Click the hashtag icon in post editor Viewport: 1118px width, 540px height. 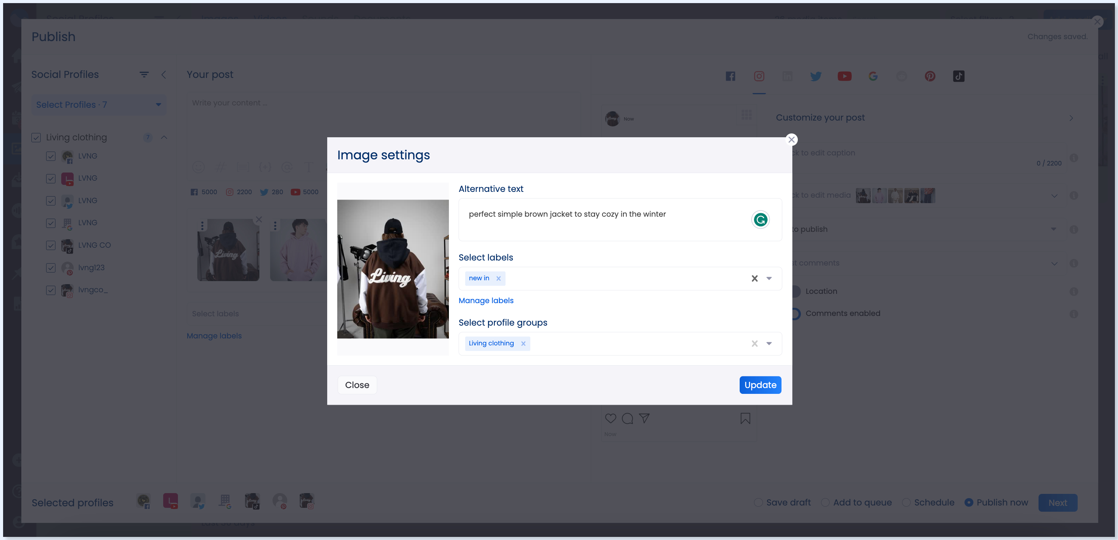[x=221, y=167]
